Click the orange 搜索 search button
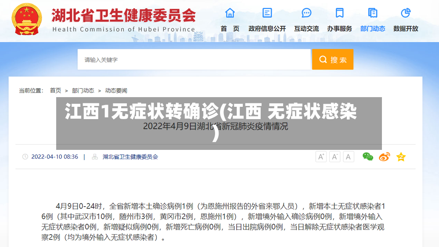Image resolution: width=439 pixels, height=247 pixels. tap(333, 59)
